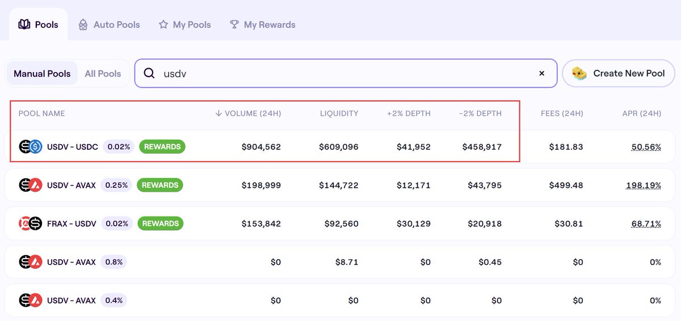Click the Pools book icon
Viewport: 681px width, 321px height.
click(x=24, y=24)
